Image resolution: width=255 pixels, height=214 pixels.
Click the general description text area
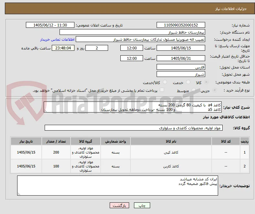133,107
